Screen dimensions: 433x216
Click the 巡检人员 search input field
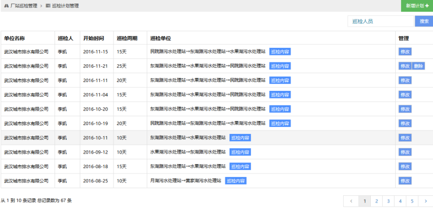[x=380, y=21]
